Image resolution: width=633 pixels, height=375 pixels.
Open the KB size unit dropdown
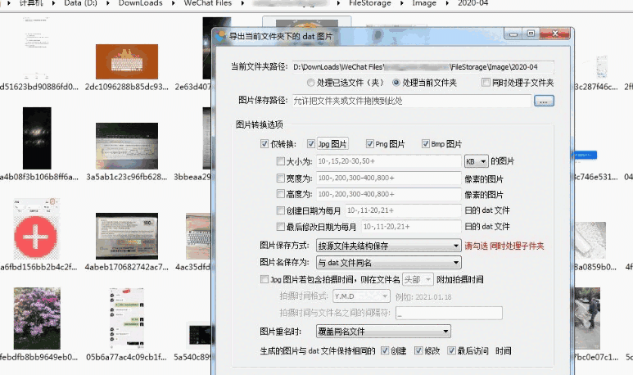click(x=477, y=161)
